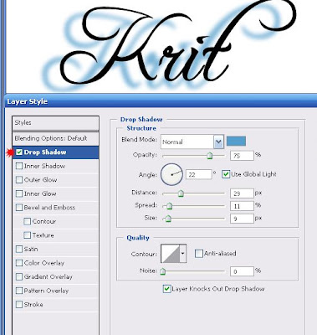The width and height of the screenshot is (317, 335).
Task: Enable the Anti-aliased checkbox
Action: (199, 254)
